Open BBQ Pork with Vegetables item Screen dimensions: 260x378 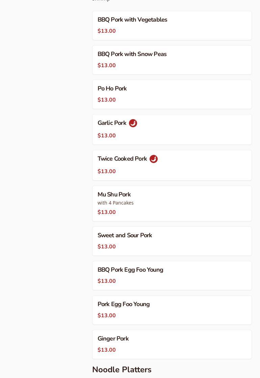pyautogui.click(x=132, y=20)
